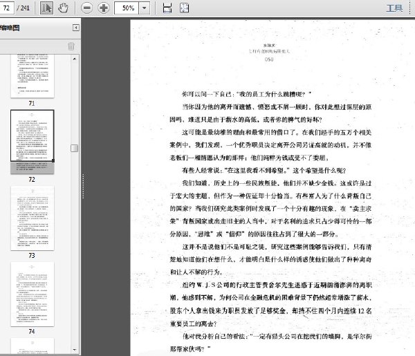The width and height of the screenshot is (415, 356).
Task: Click the 50% zoom value field
Action: pyautogui.click(x=127, y=8)
